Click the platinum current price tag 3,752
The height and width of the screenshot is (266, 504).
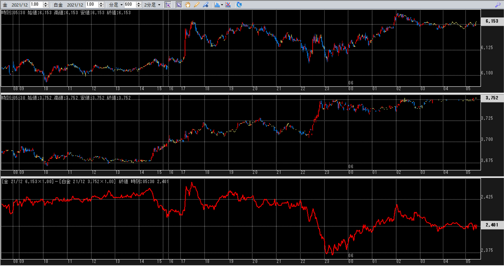(x=492, y=98)
